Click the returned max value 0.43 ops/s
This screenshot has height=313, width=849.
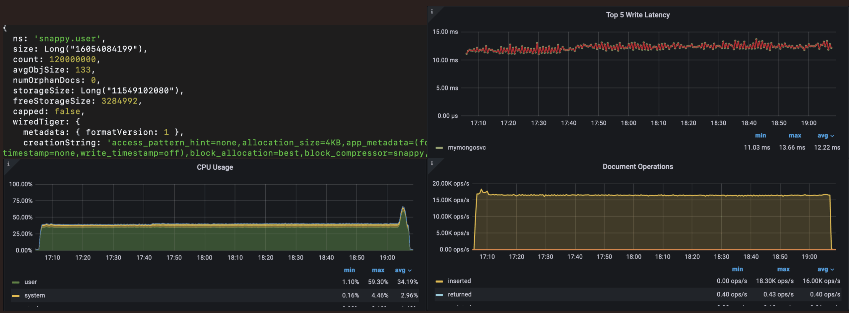(x=778, y=294)
